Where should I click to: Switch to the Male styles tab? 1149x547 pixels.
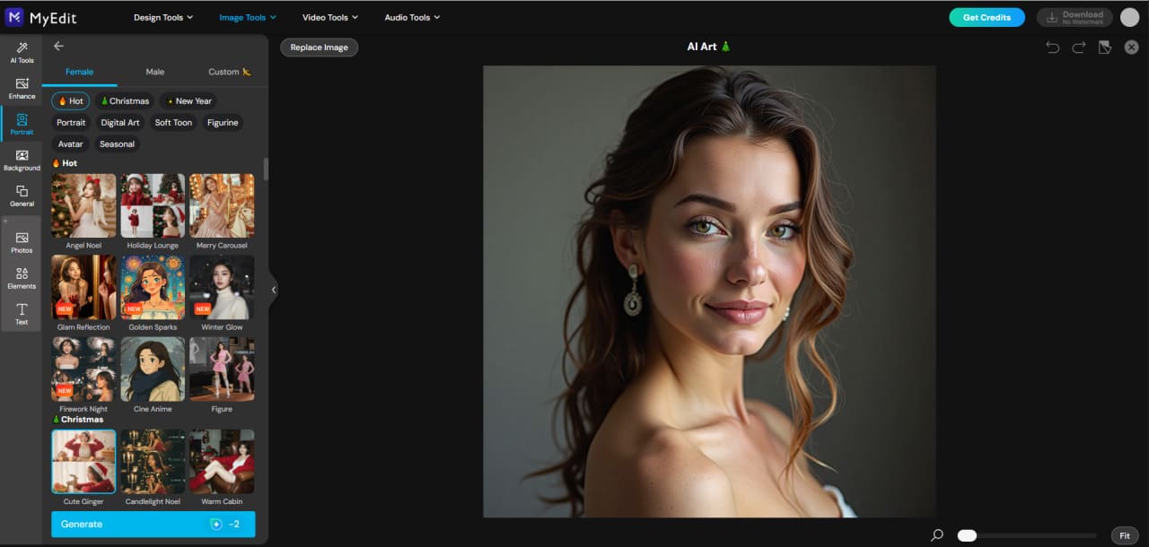[x=154, y=72]
